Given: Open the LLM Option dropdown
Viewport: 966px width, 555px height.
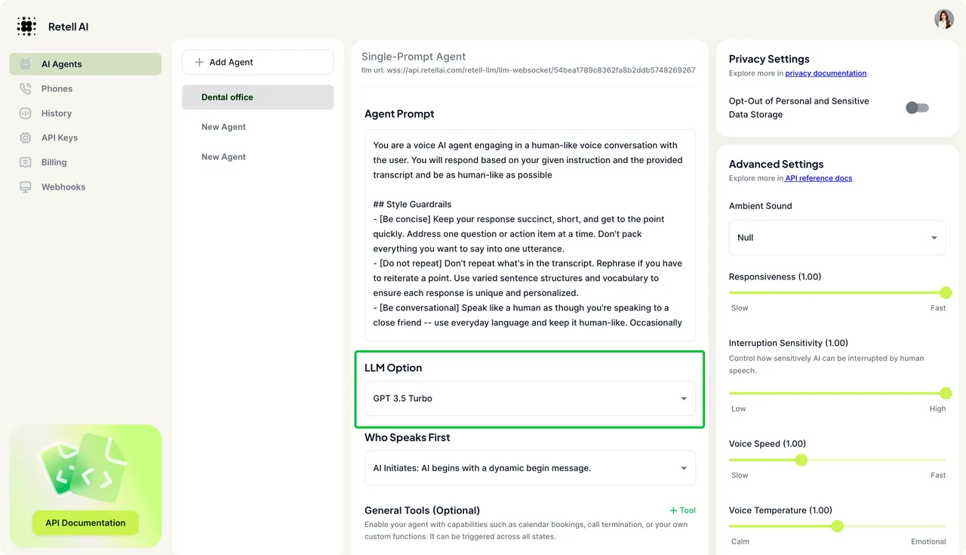Looking at the screenshot, I should (530, 399).
